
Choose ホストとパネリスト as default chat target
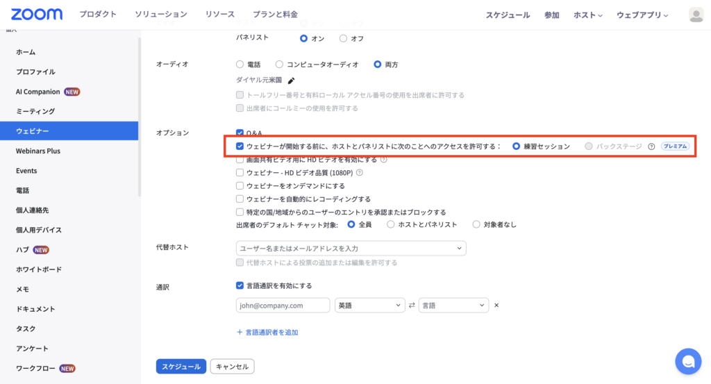tap(391, 224)
